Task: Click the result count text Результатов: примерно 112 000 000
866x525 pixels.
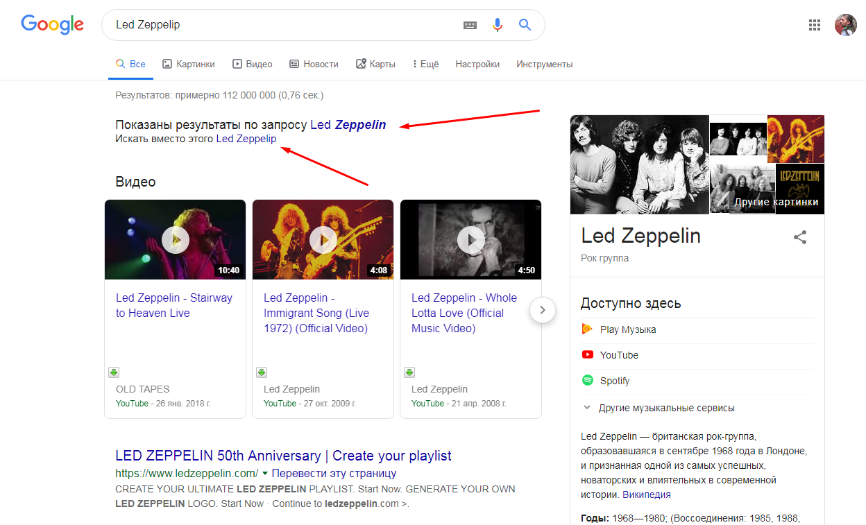Action: pyautogui.click(x=219, y=95)
